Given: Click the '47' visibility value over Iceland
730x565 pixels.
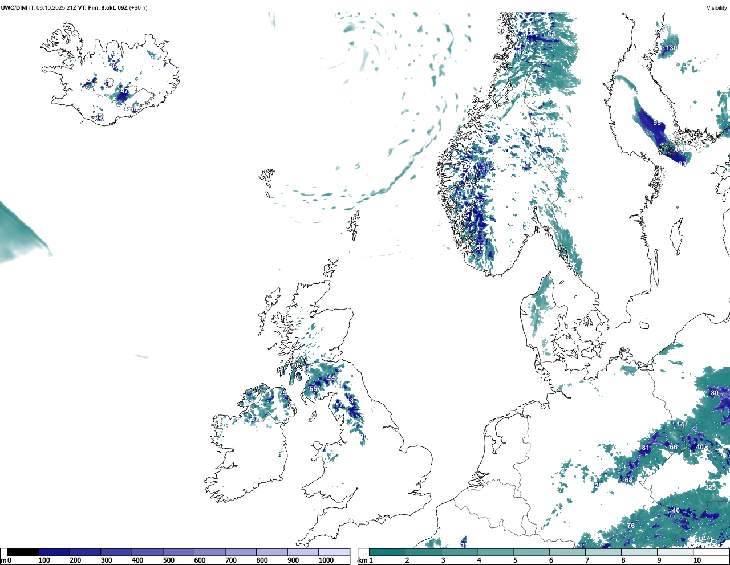Looking at the screenshot, I should pyautogui.click(x=124, y=91).
